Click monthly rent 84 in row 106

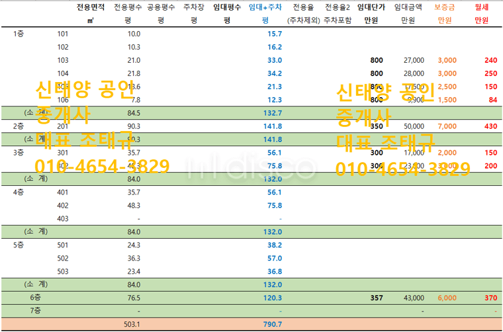(493, 100)
